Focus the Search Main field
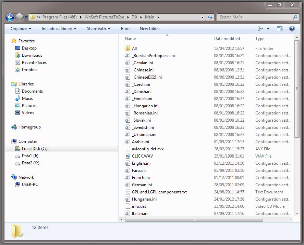The image size is (304, 245). click(x=258, y=17)
